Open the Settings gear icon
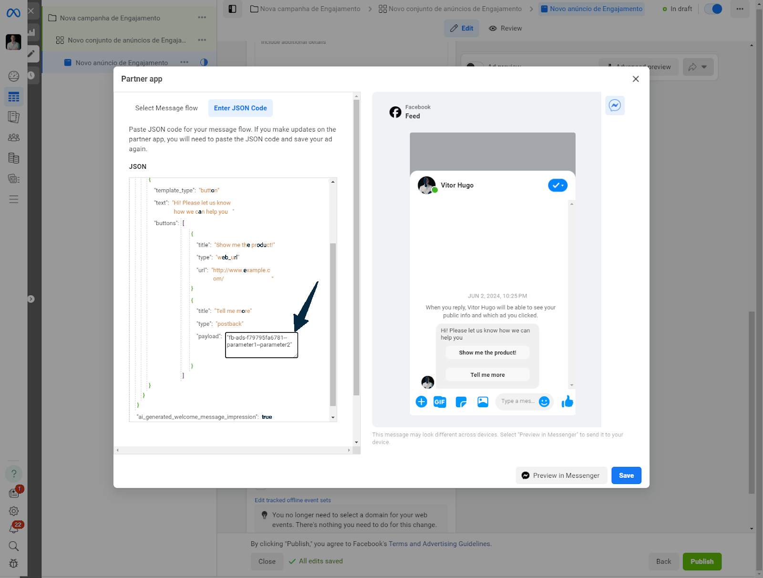 click(x=14, y=511)
